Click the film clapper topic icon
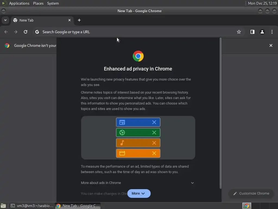 122,153
